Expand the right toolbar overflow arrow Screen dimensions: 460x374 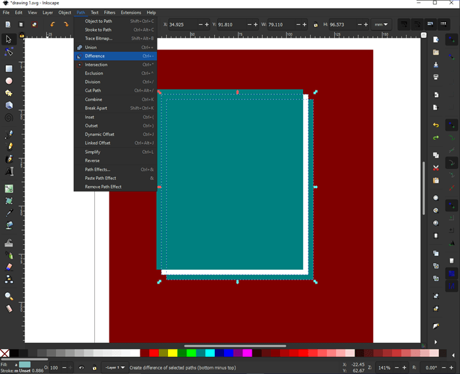pos(436,342)
